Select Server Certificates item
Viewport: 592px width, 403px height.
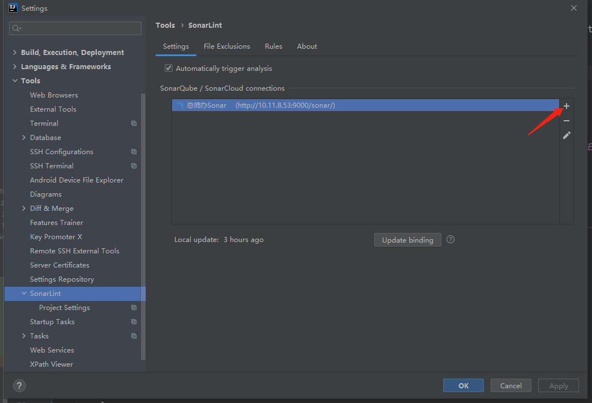pos(59,265)
